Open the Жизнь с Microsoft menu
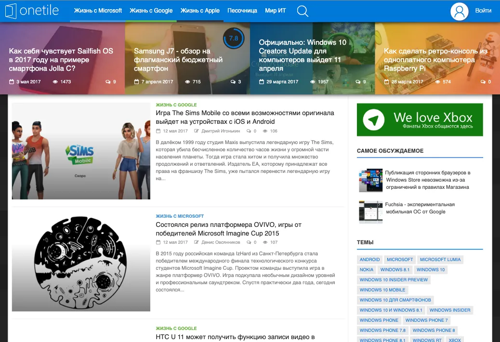The image size is (500, 342). [x=98, y=11]
